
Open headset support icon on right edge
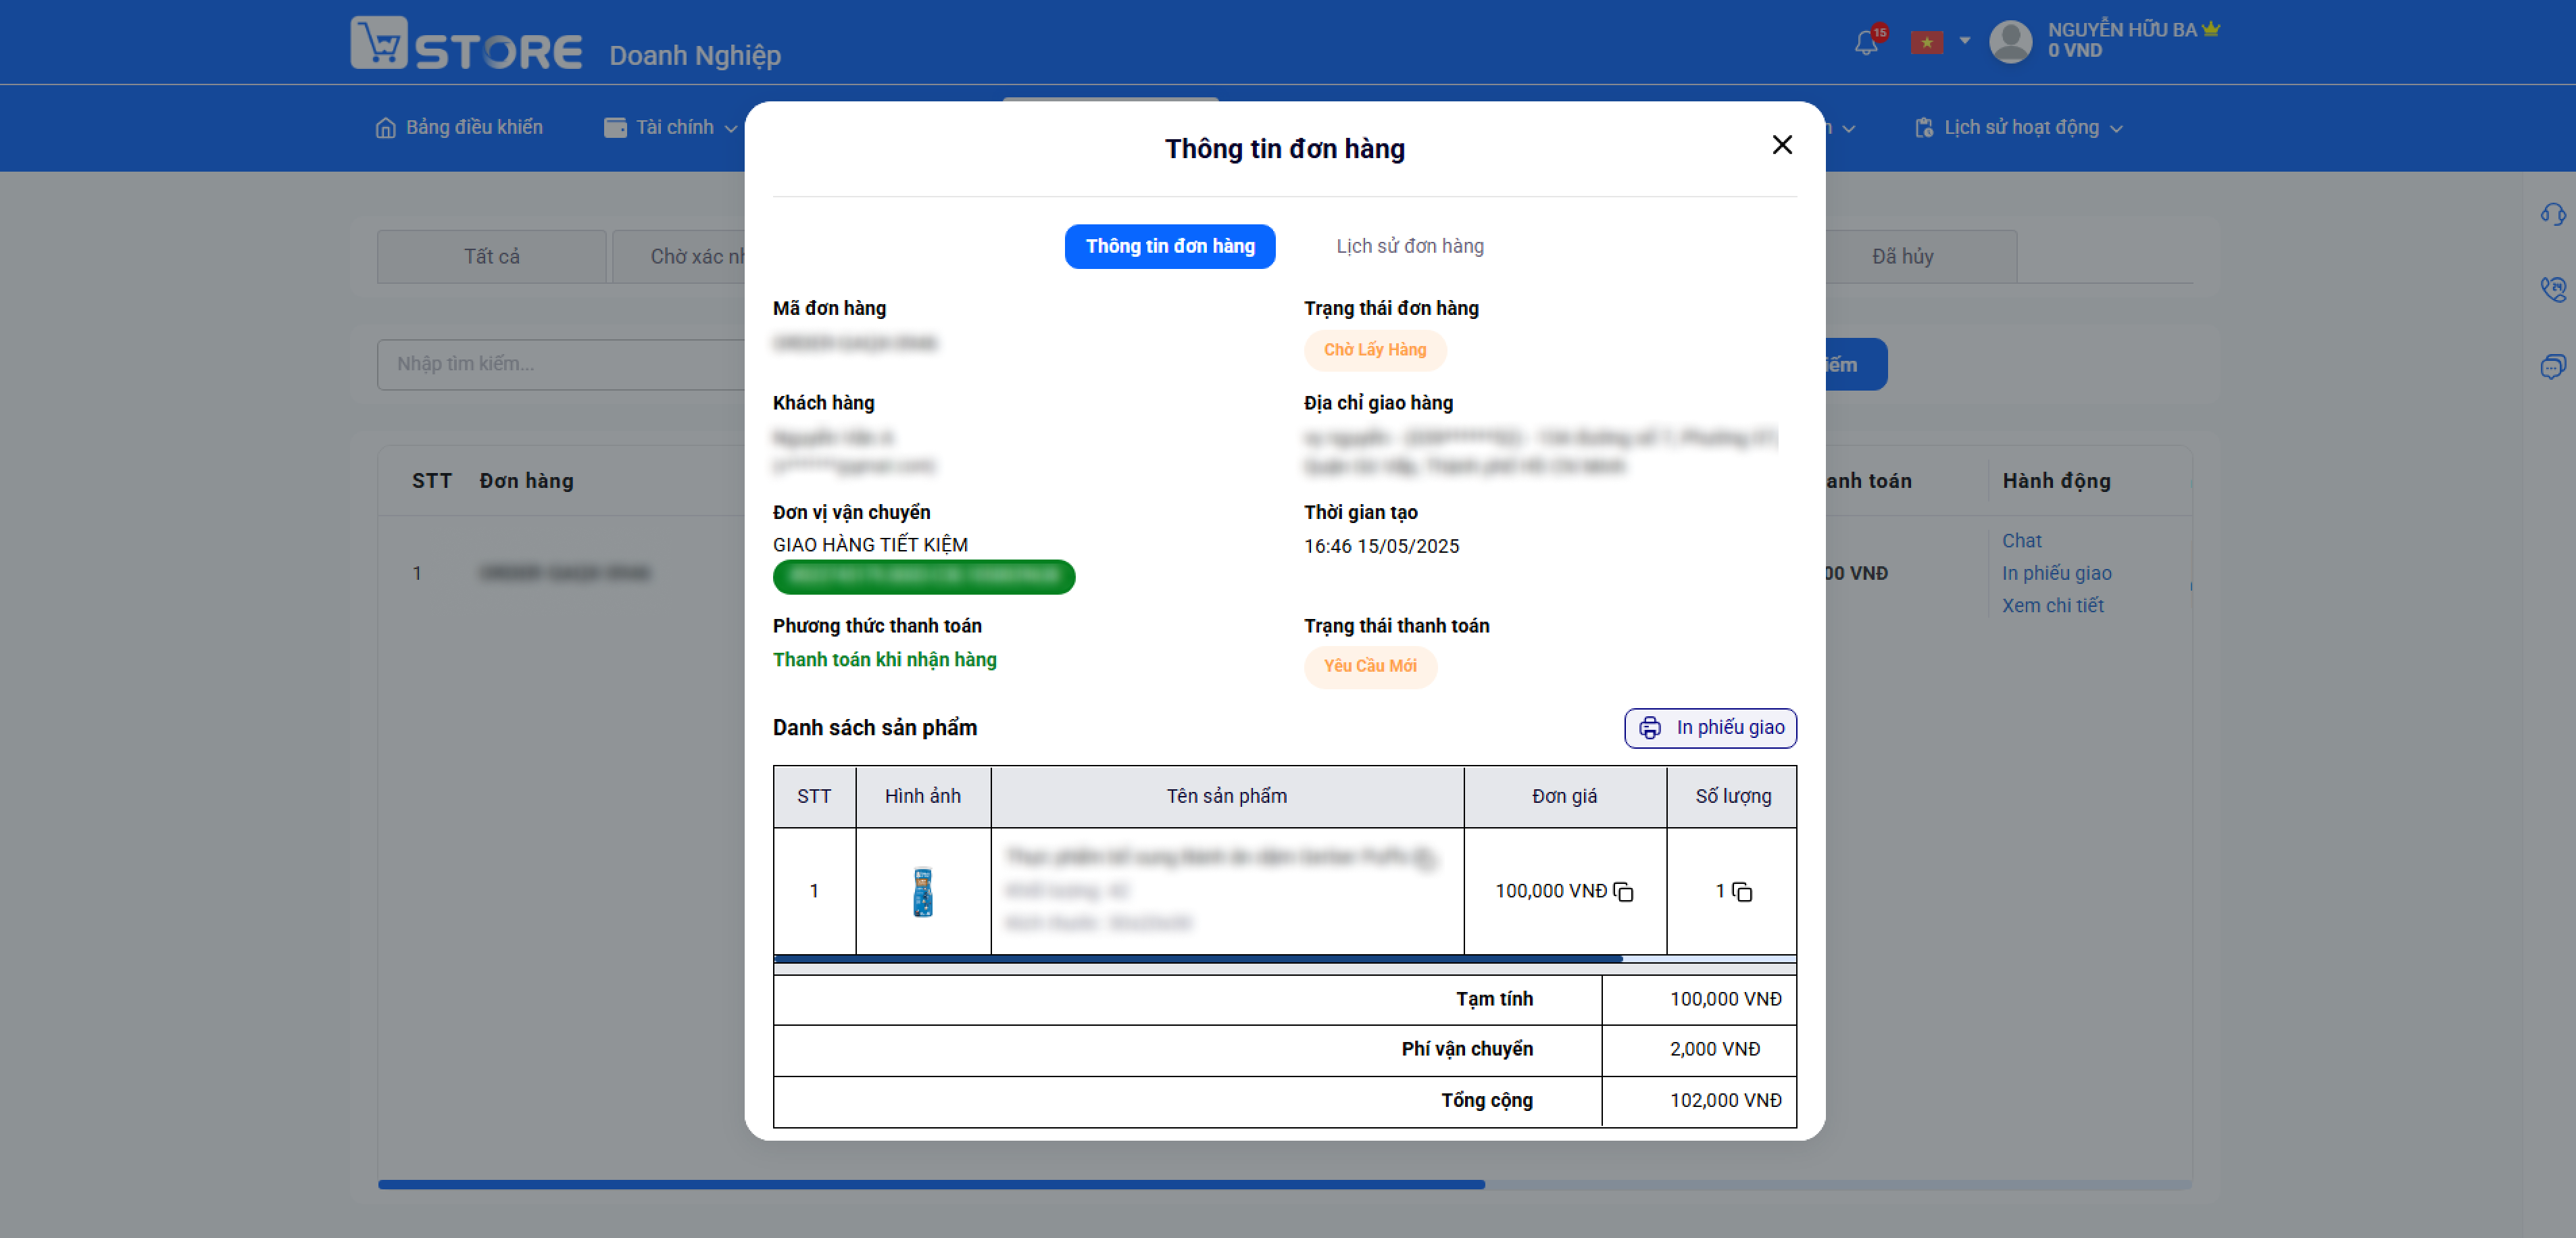point(2552,214)
